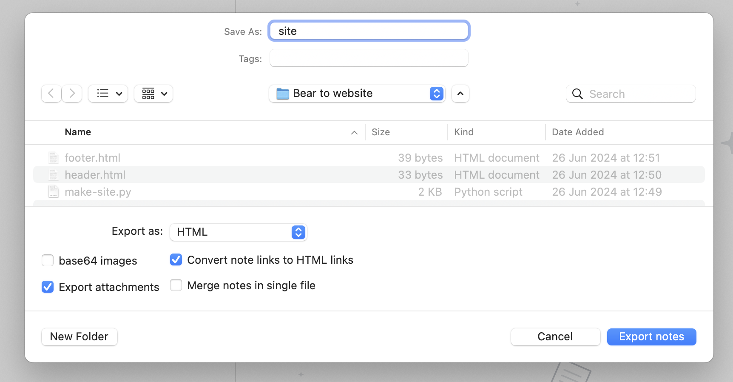The height and width of the screenshot is (382, 733).
Task: Enable the base64 images checkbox
Action: click(48, 260)
